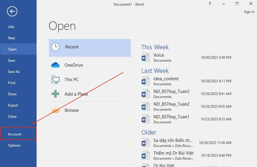Open the Share page
Image resolution: width=257 pixels, height=167 pixels.
[18, 94]
